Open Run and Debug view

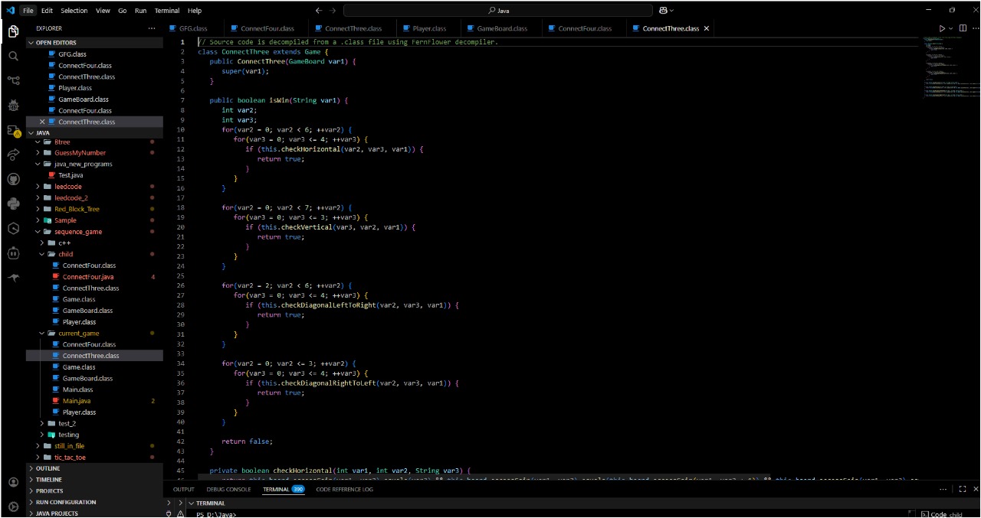pyautogui.click(x=13, y=106)
